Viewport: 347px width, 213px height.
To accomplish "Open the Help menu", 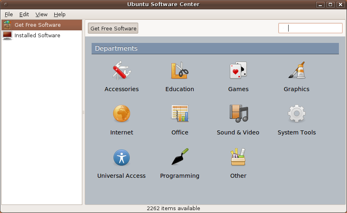I will [x=60, y=14].
